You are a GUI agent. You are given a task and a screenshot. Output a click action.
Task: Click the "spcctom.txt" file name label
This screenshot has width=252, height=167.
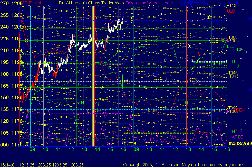(x=228, y=3)
